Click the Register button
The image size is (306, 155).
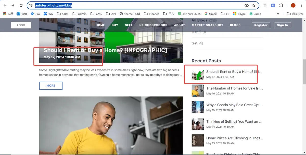pyautogui.click(x=261, y=25)
